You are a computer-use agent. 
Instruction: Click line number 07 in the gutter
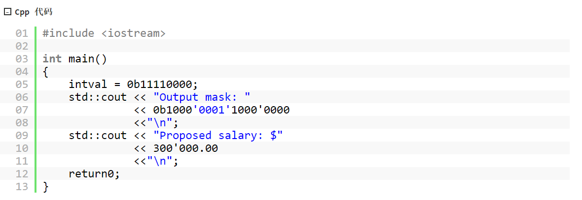tap(22, 110)
